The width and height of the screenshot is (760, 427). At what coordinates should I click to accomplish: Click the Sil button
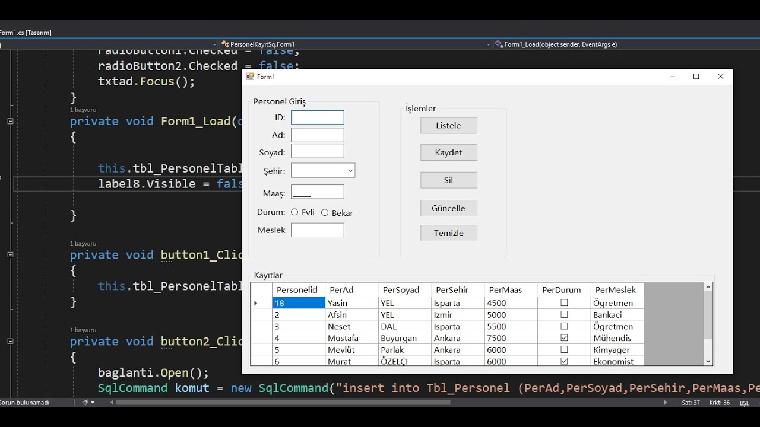pos(448,180)
